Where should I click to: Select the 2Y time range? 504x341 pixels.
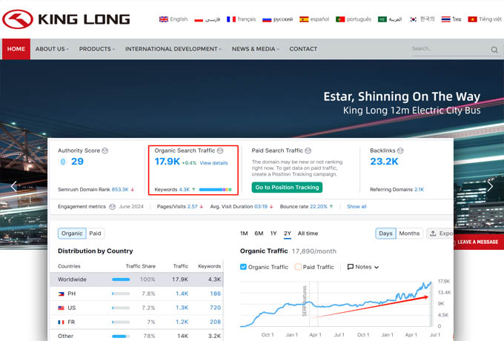pyautogui.click(x=288, y=234)
